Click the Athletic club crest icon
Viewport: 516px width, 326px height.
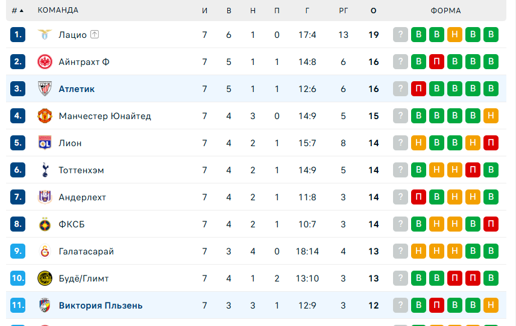pos(45,89)
